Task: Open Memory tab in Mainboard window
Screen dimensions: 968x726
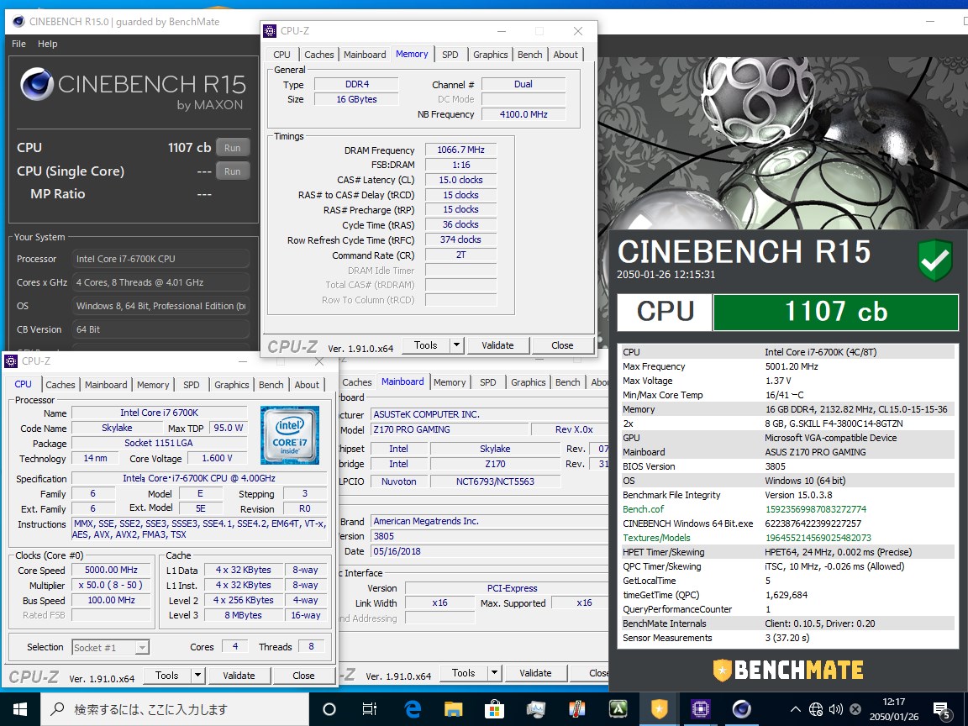Action: [x=450, y=382]
